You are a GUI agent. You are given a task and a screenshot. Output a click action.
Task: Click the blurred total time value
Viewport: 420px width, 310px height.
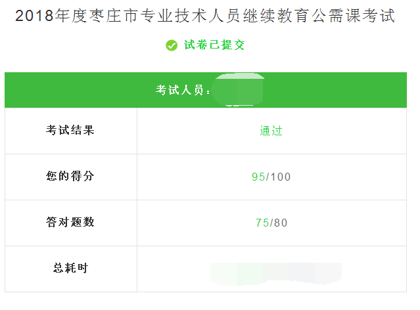pyautogui.click(x=276, y=272)
